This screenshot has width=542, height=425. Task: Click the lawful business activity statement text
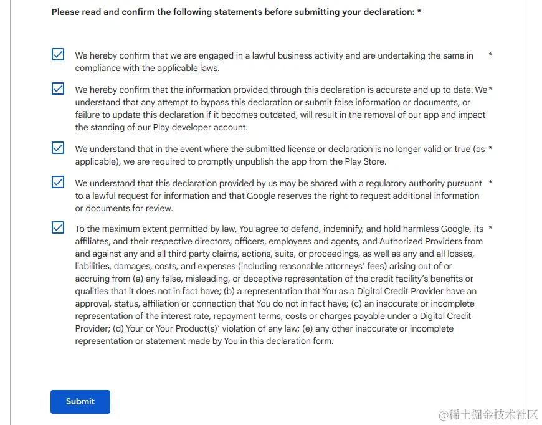[274, 62]
